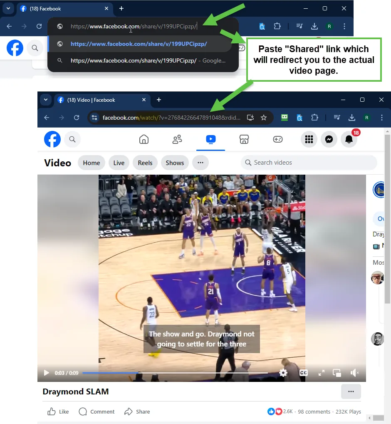Screen dimensions: 391x424
Task: Open 98 comments link
Action: point(314,411)
